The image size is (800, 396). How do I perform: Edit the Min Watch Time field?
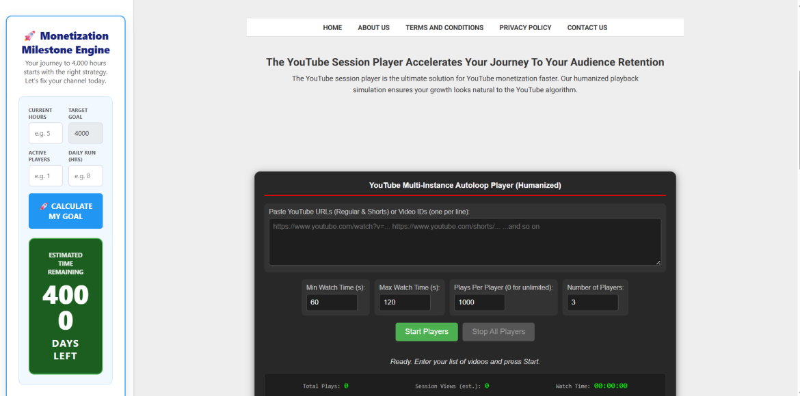click(332, 302)
